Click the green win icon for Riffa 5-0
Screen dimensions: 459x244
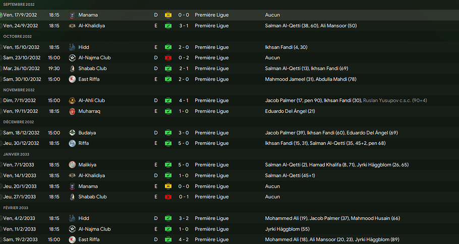click(168, 143)
